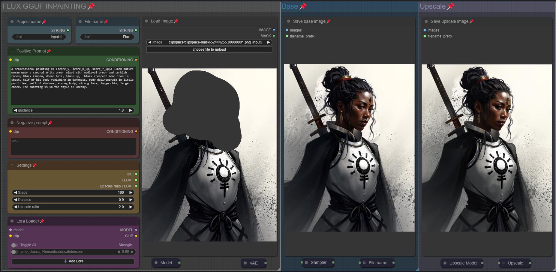The image size is (556, 272).
Task: Click the model input port on Lora Loader
Action: click(11, 230)
